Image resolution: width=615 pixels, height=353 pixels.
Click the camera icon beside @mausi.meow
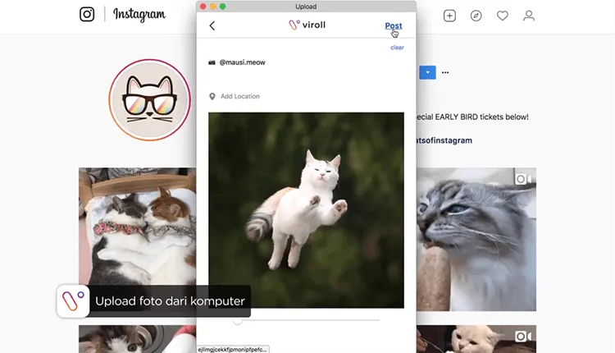212,62
